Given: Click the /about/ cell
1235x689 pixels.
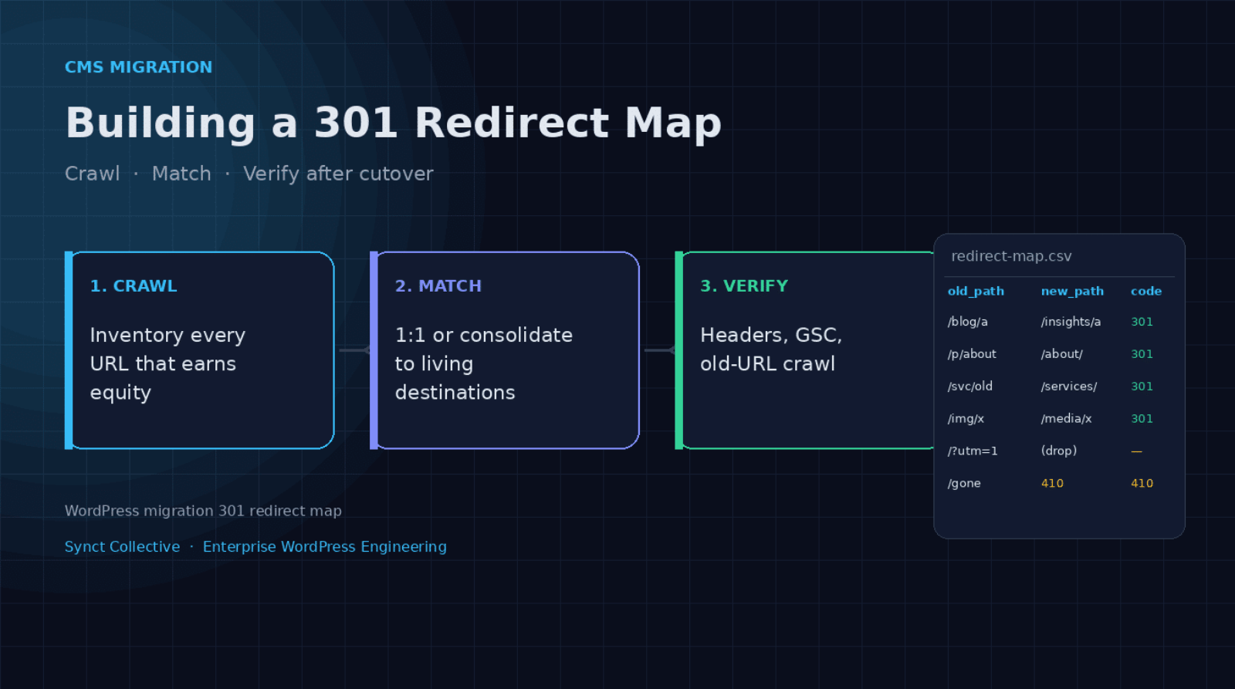Looking at the screenshot, I should click(x=1062, y=354).
